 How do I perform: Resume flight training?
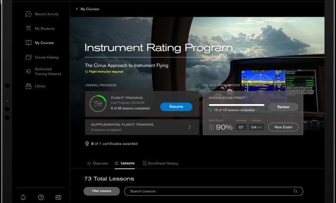pyautogui.click(x=176, y=107)
